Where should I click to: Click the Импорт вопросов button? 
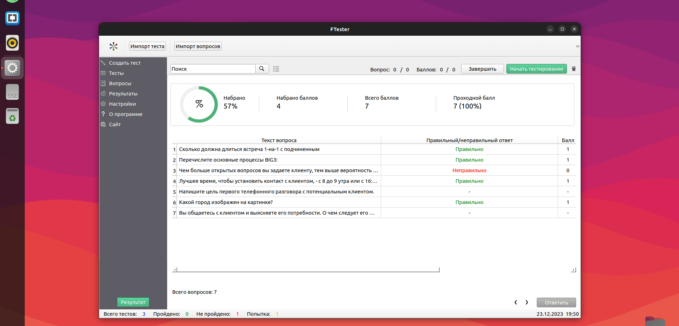[x=198, y=46]
